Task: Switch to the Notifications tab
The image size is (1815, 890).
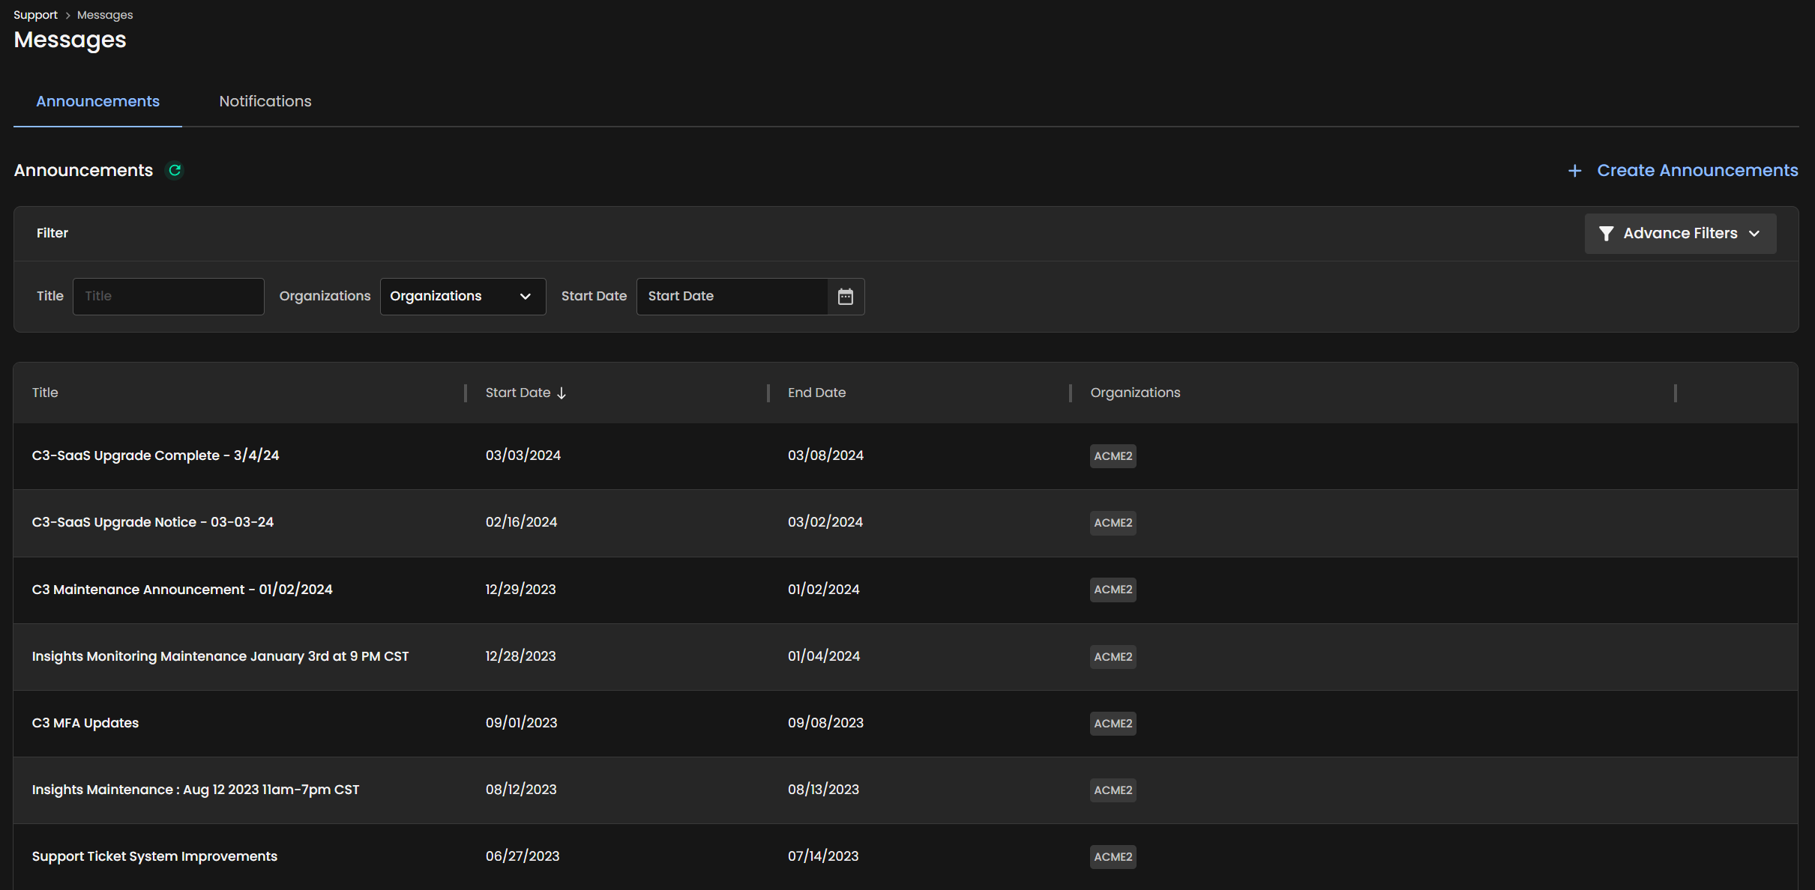Action: (265, 101)
